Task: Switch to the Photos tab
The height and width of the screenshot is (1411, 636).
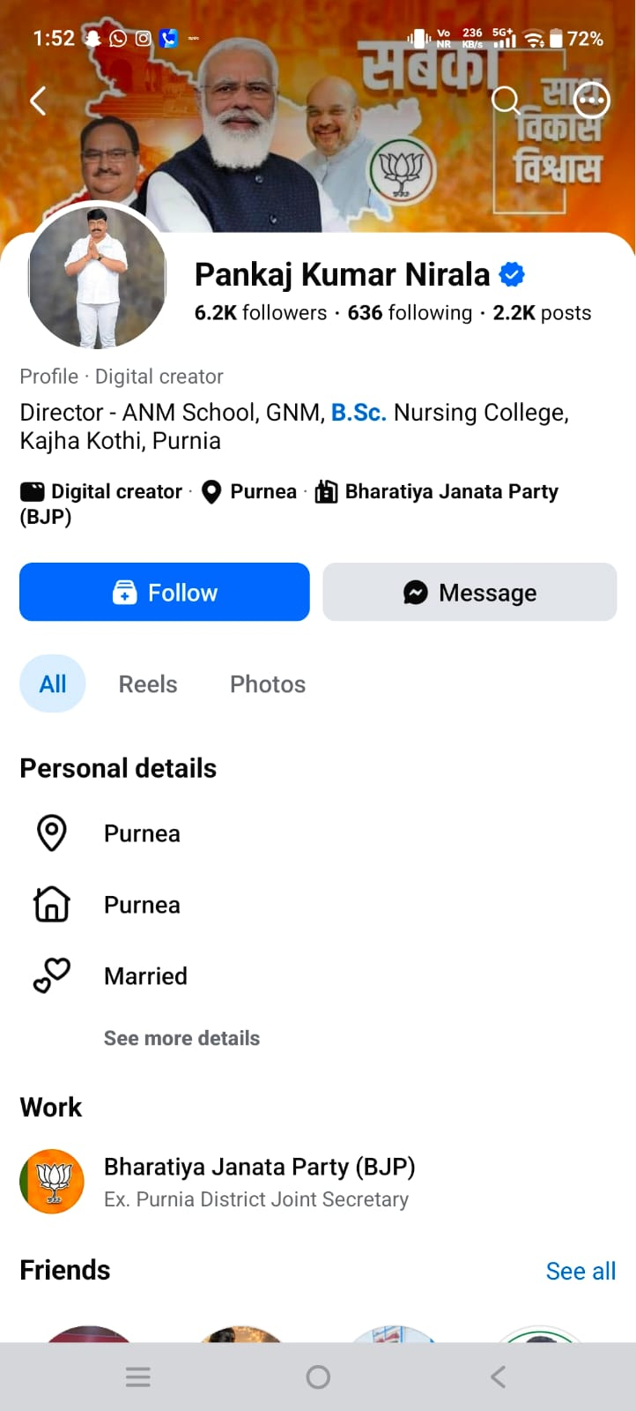Action: pos(268,684)
